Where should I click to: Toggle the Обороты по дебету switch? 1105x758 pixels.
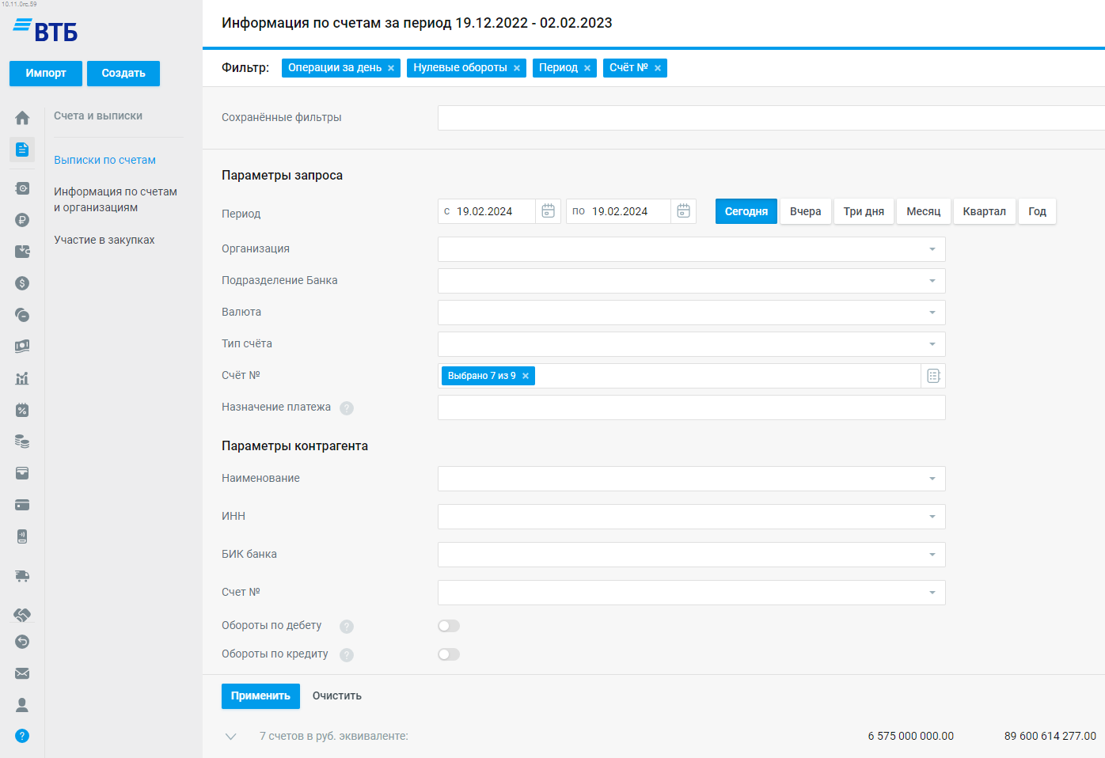tap(449, 626)
